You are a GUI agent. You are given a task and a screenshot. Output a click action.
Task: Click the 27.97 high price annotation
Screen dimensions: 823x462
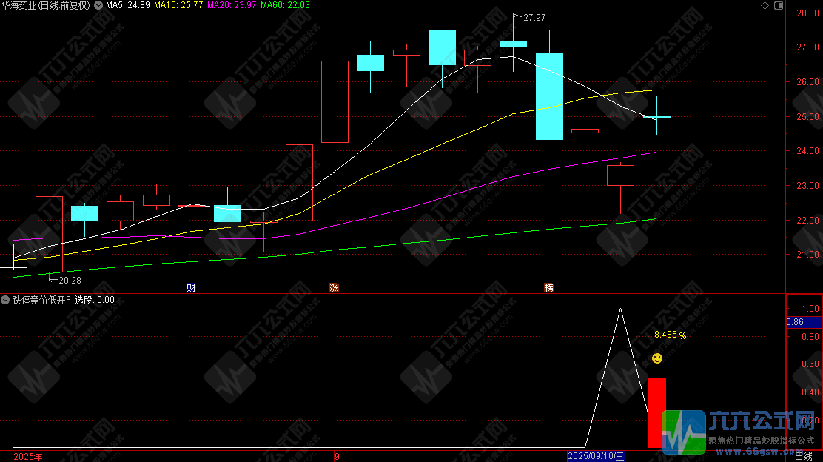click(x=534, y=17)
